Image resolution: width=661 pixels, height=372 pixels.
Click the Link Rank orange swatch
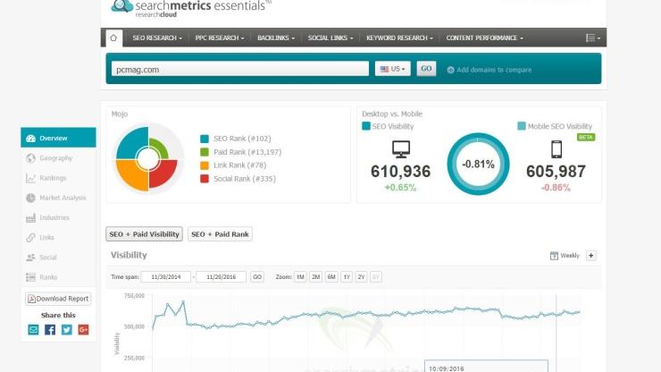point(205,165)
